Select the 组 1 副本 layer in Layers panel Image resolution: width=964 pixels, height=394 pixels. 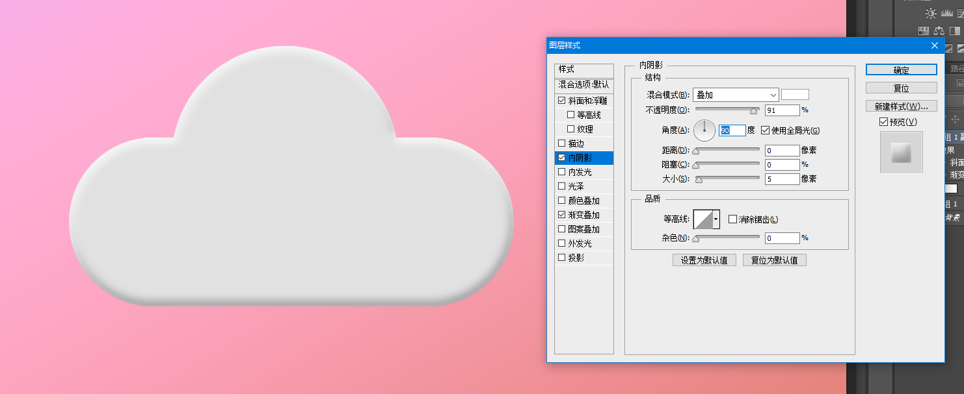(x=954, y=137)
